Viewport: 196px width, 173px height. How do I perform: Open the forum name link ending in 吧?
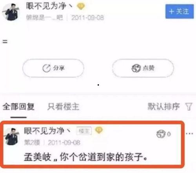[44, 18]
